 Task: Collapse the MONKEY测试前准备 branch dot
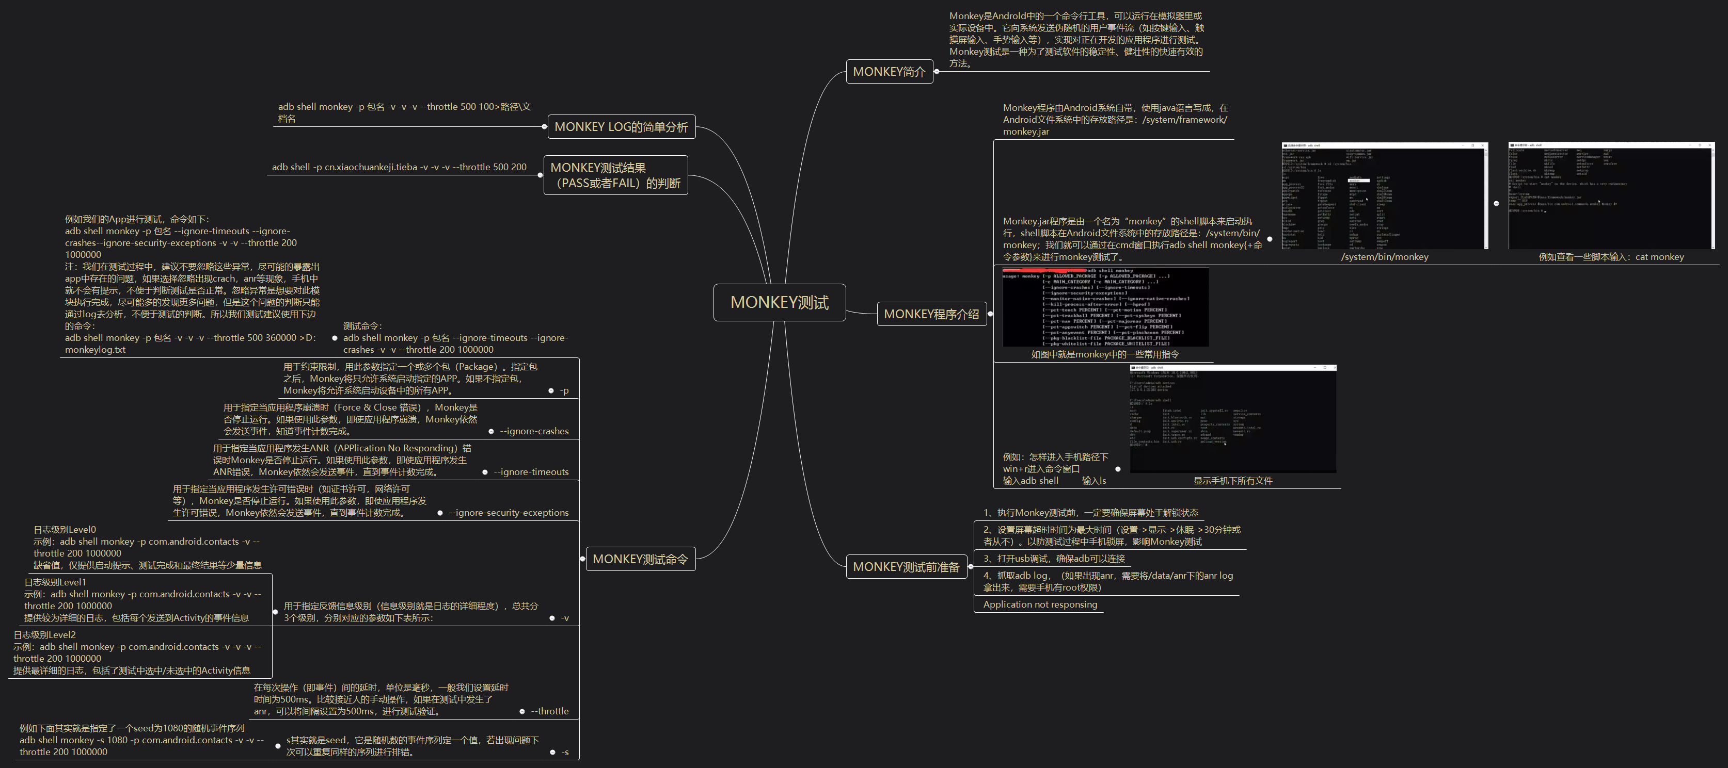970,567
